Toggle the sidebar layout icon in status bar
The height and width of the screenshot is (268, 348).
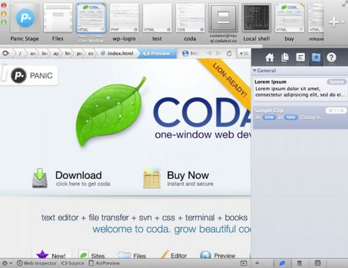click(317, 263)
